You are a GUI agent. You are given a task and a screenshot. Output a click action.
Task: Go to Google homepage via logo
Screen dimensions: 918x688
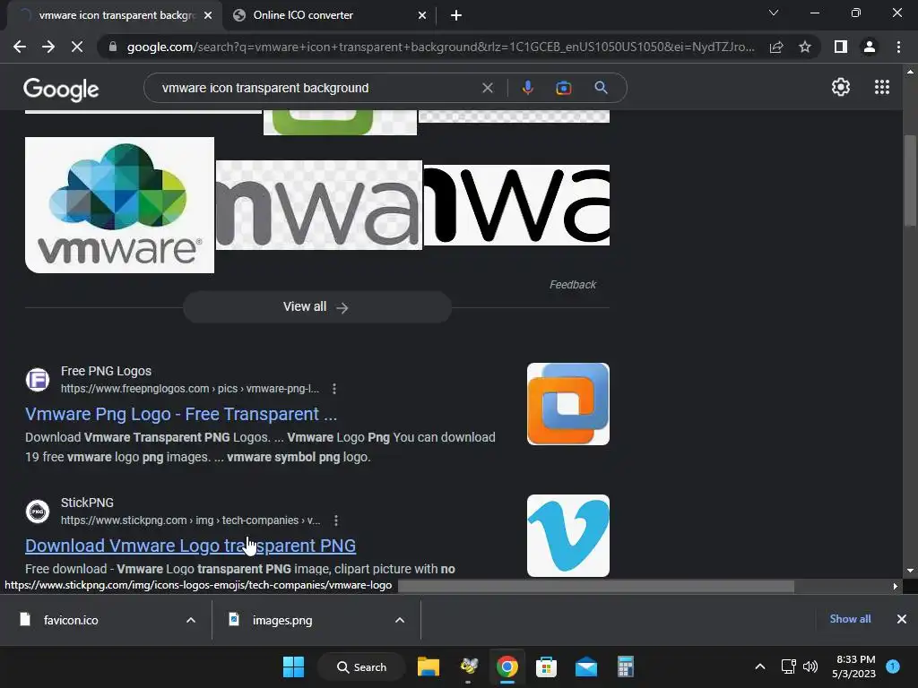point(61,89)
